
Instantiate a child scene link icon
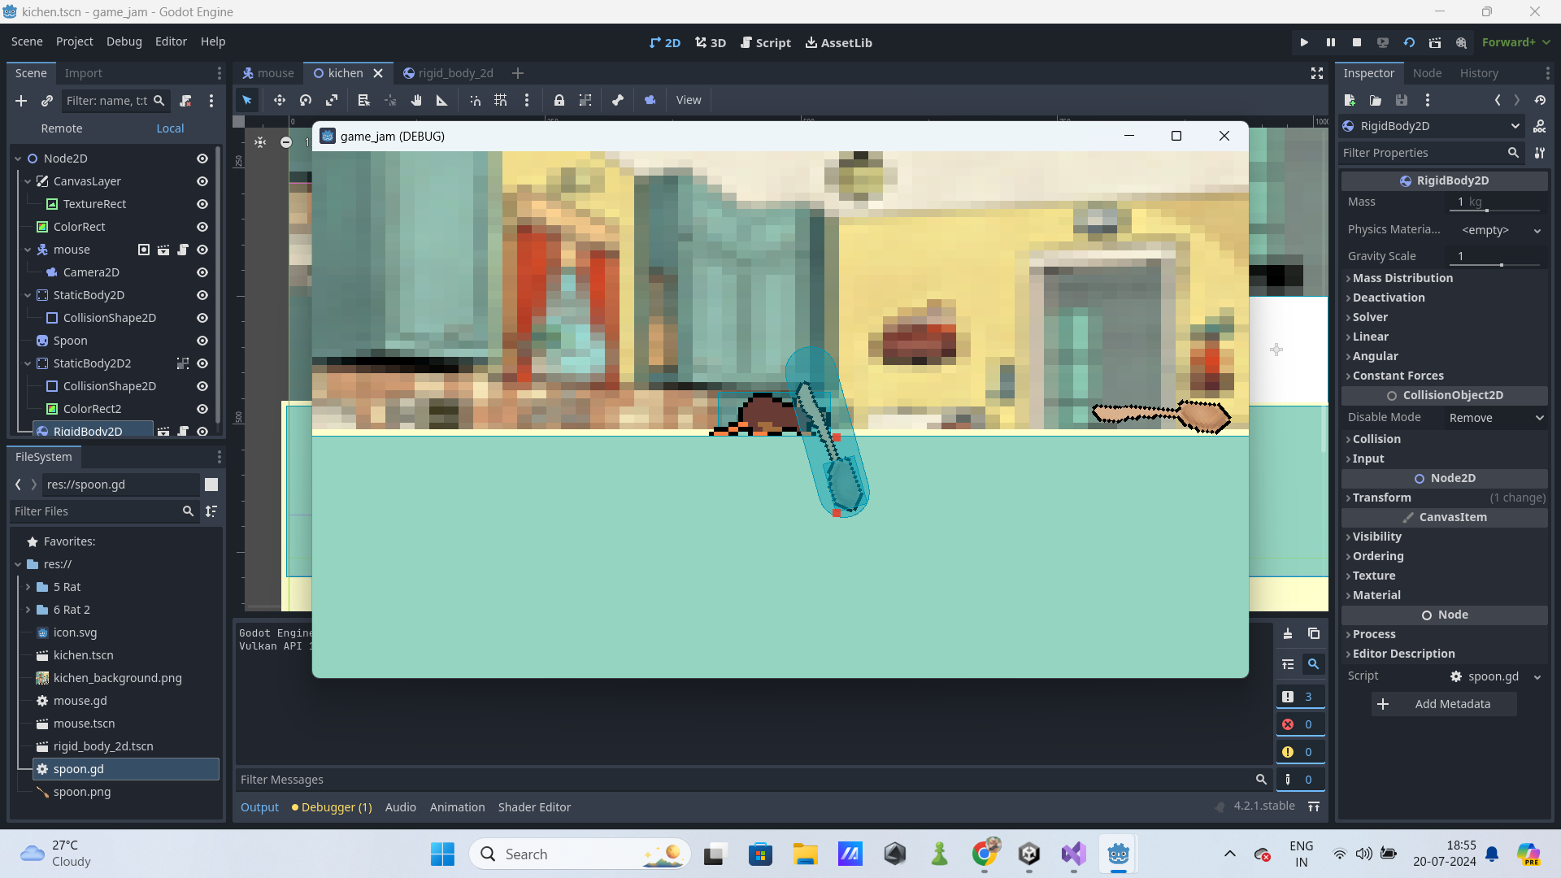tap(47, 101)
